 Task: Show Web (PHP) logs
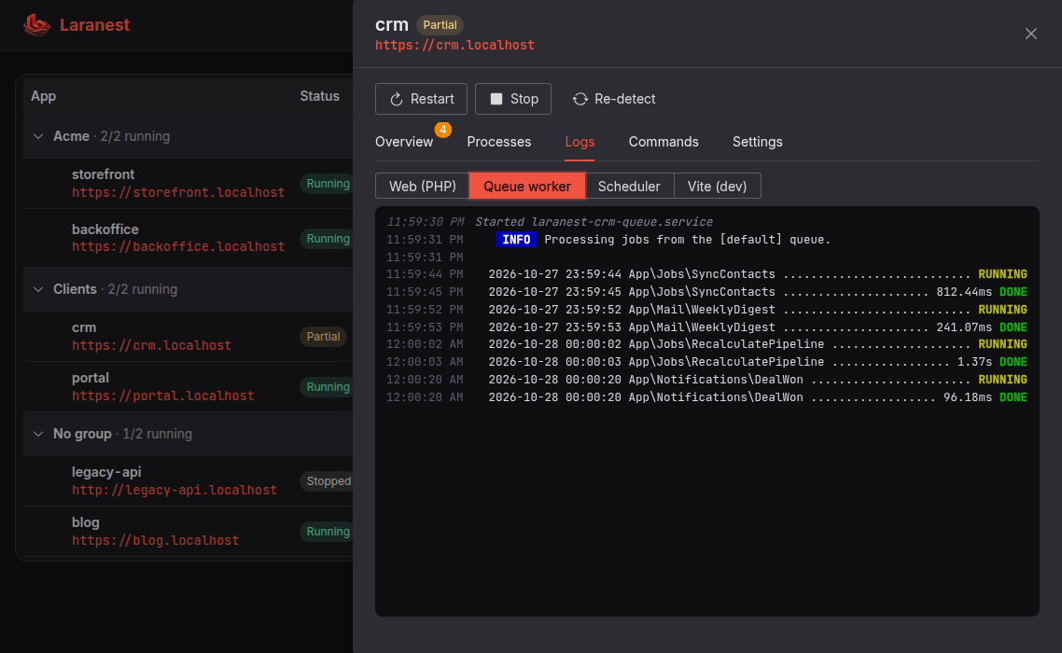[x=423, y=187]
